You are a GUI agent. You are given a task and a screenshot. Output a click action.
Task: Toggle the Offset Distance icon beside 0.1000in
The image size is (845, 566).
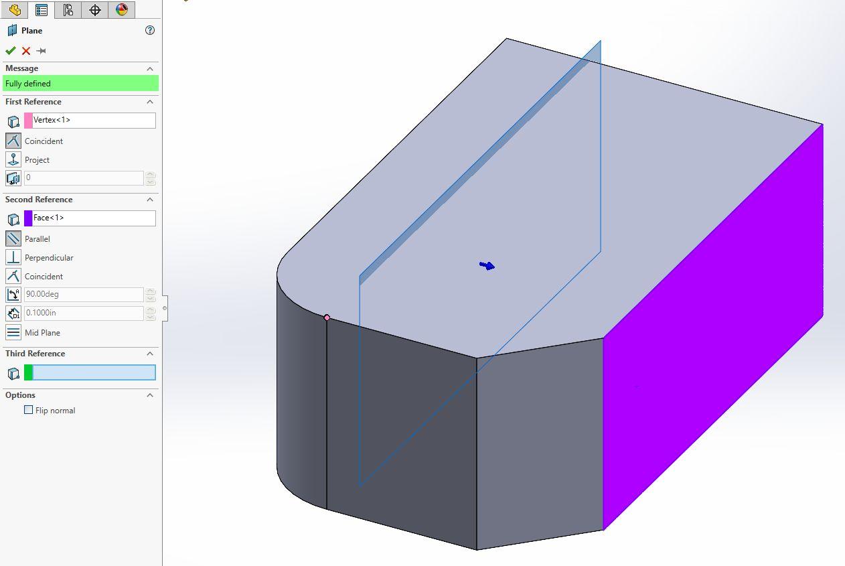13,313
